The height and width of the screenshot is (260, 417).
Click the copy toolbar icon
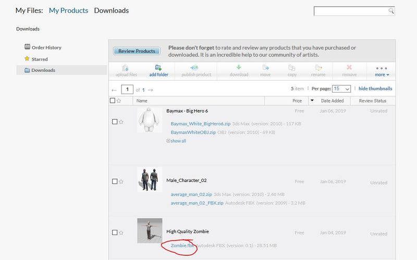pyautogui.click(x=292, y=68)
